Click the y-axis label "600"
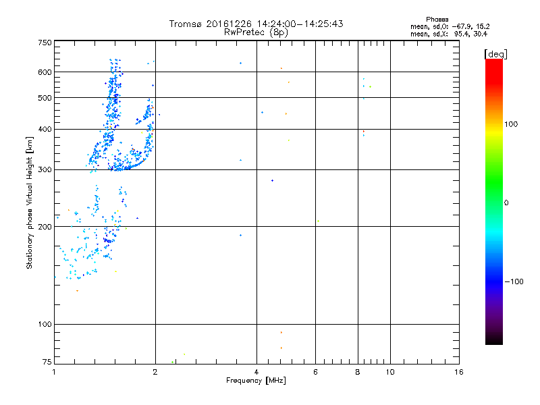 click(x=45, y=72)
